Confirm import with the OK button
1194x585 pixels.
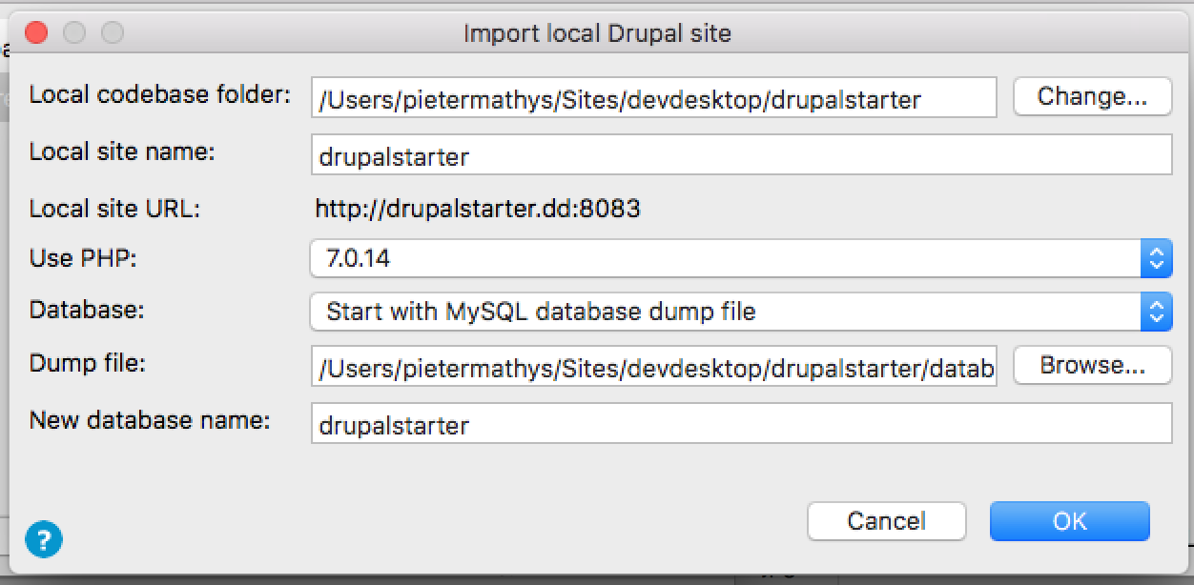coord(1070,521)
